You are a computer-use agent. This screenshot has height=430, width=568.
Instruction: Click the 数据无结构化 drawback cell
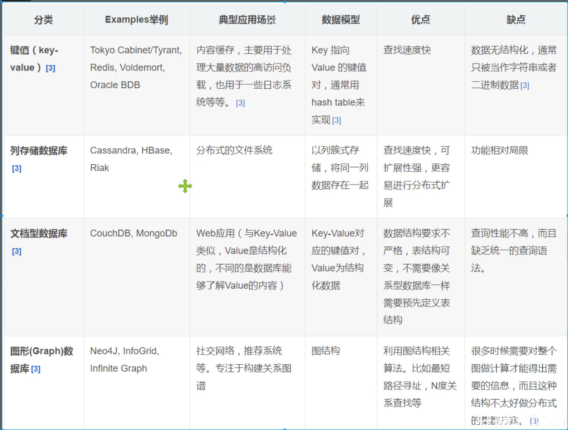[516, 85]
